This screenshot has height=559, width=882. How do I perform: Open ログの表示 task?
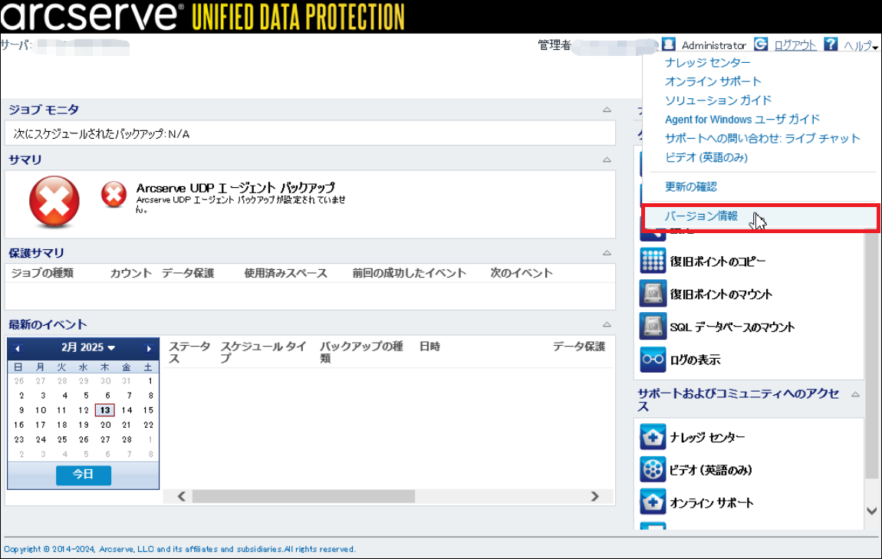point(695,360)
